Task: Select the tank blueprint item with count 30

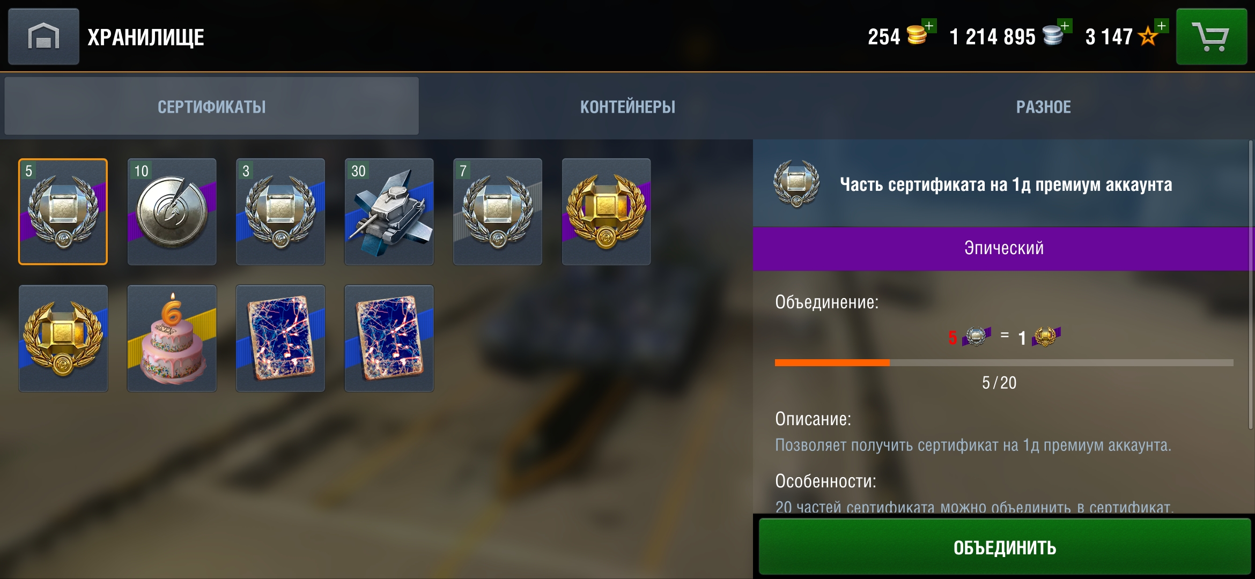Action: pyautogui.click(x=389, y=212)
